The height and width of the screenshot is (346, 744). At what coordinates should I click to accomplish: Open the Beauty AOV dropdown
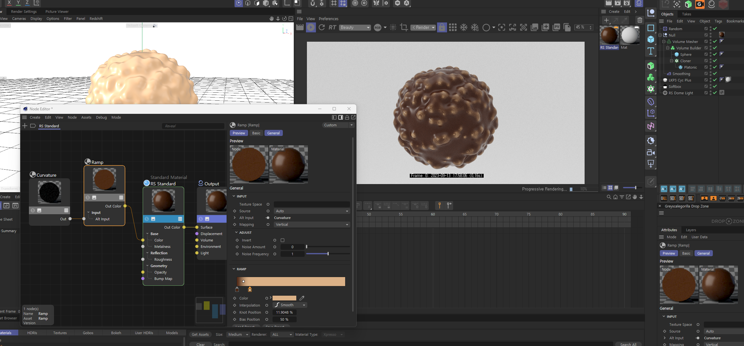coord(355,28)
